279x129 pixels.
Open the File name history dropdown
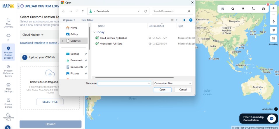tap(149, 83)
